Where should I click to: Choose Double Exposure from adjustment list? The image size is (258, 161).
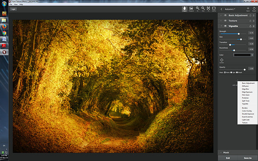(248, 114)
